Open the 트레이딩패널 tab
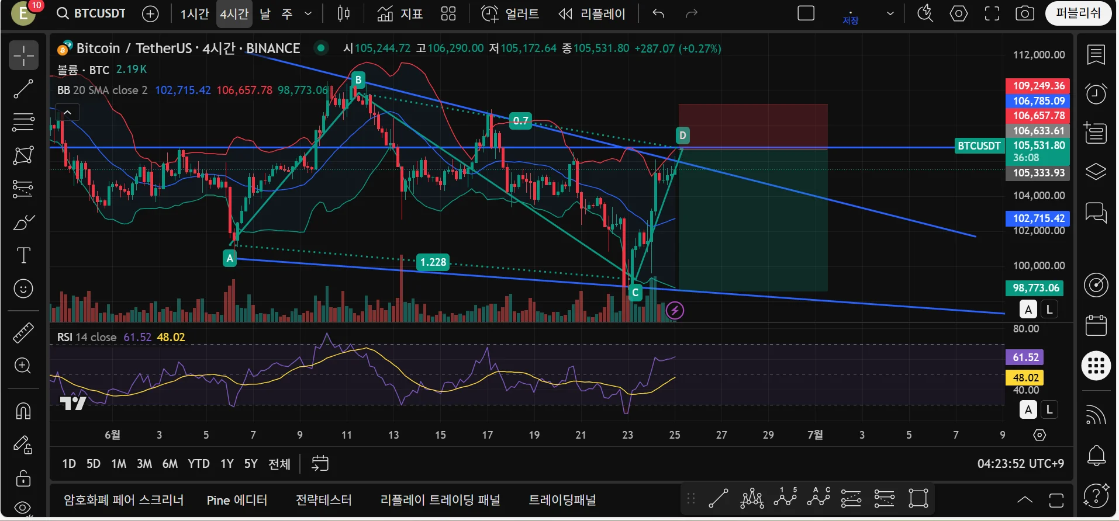The width and height of the screenshot is (1119, 521). click(562, 500)
